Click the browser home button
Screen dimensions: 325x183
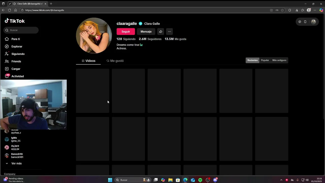15,10
